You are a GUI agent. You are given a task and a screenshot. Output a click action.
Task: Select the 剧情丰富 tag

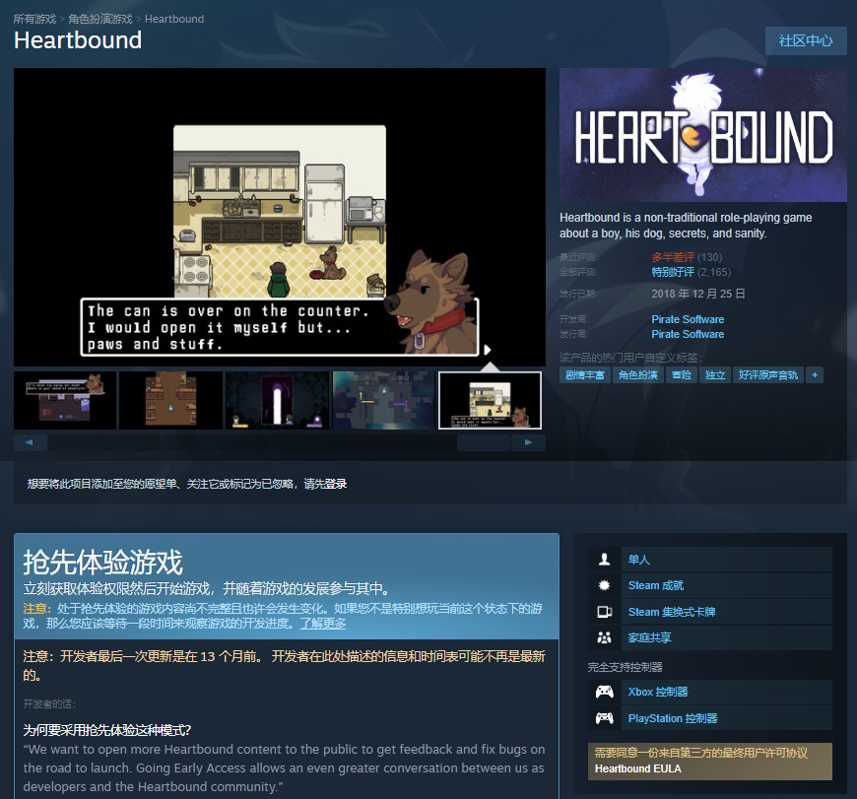click(x=584, y=375)
